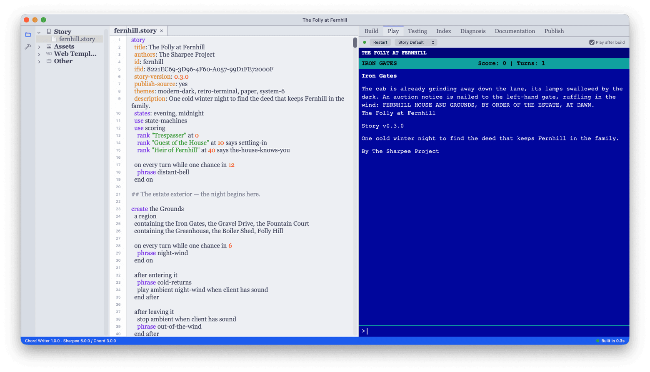Click the estate exterior comment line
This screenshot has width=650, height=372.
tap(195, 194)
